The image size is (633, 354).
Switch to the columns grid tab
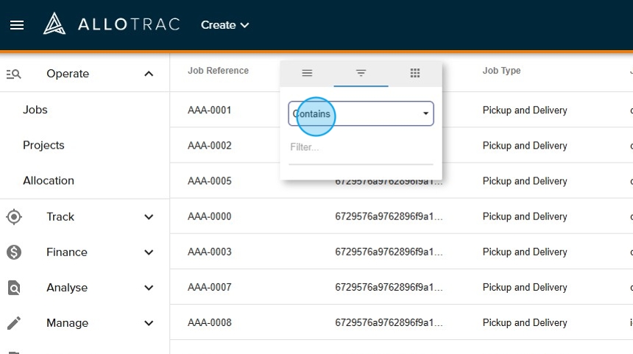click(415, 73)
